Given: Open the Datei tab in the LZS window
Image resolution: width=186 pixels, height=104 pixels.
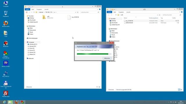Looking at the screenshot, I should coord(109,12).
